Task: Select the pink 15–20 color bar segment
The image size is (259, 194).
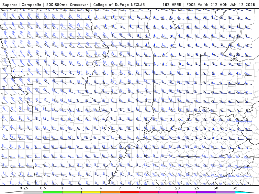Action: [168, 192]
